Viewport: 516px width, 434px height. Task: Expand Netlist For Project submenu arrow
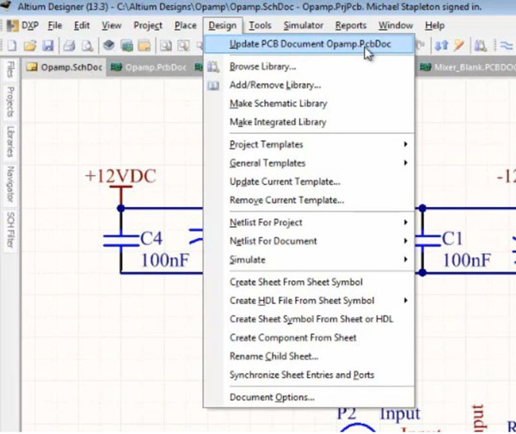point(406,223)
